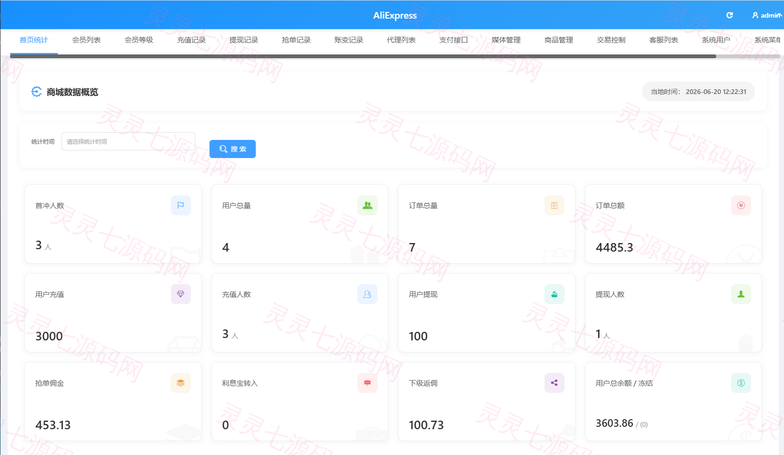Viewport: 784px width, 455px height.
Task: Click the 453.13 commission value
Action: [53, 425]
